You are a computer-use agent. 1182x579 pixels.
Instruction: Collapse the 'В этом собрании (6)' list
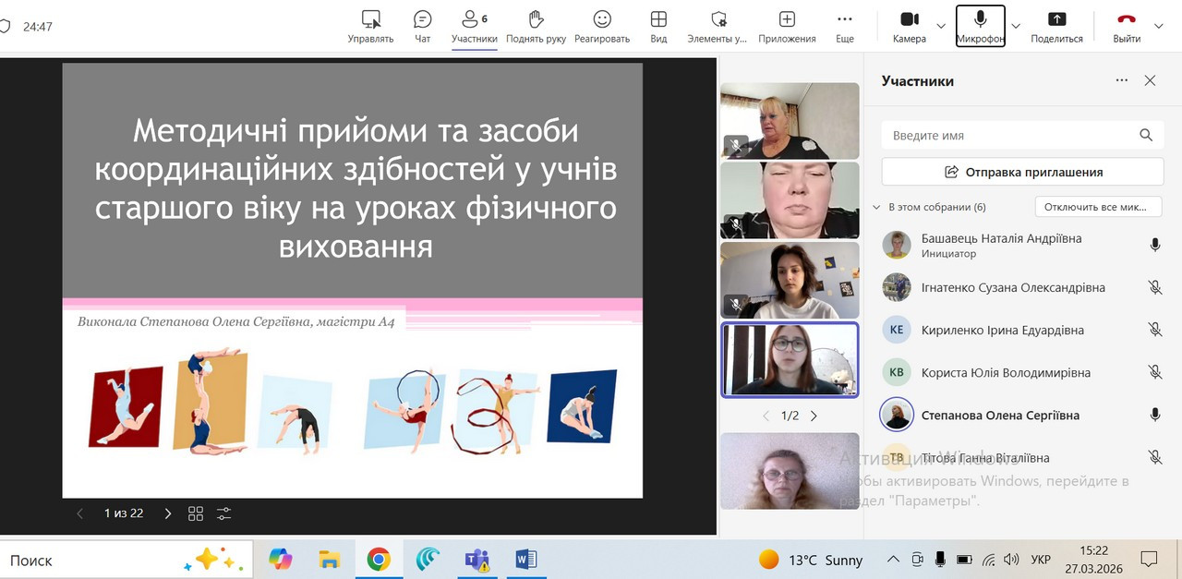click(876, 208)
